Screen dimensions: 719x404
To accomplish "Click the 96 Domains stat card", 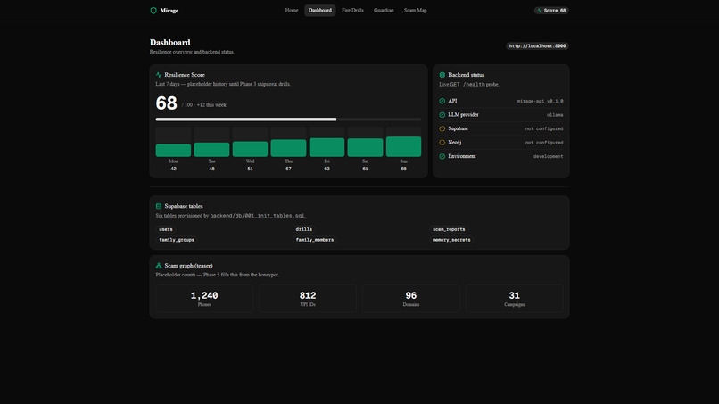I will point(411,299).
